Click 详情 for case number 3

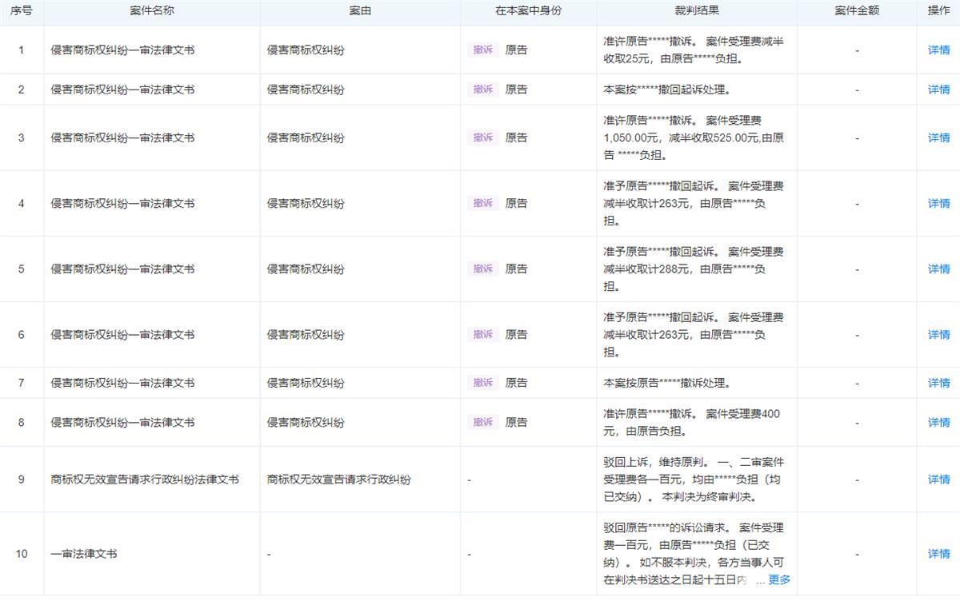click(x=938, y=137)
